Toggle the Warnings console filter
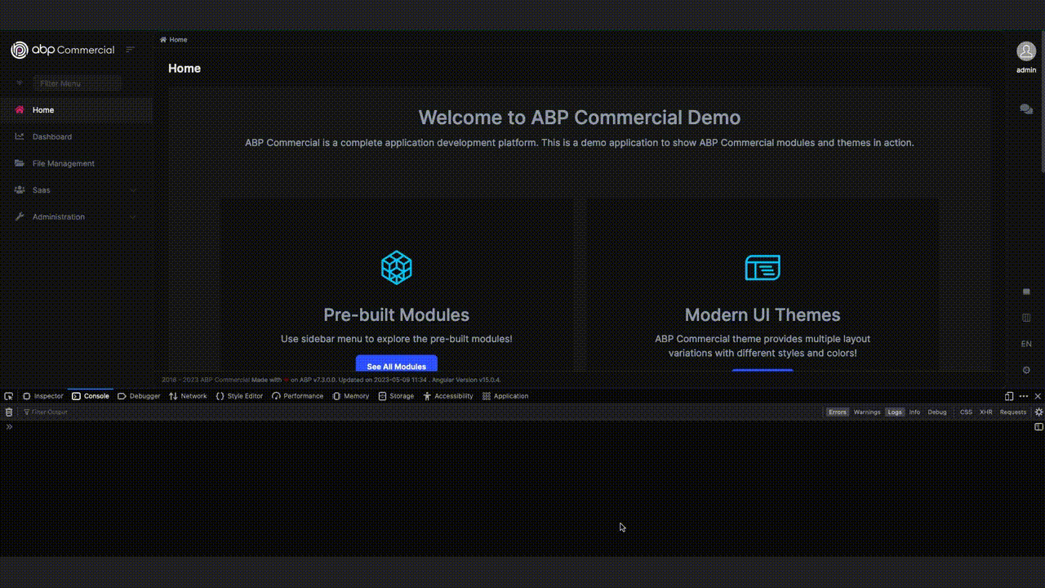1045x588 pixels. tap(866, 412)
